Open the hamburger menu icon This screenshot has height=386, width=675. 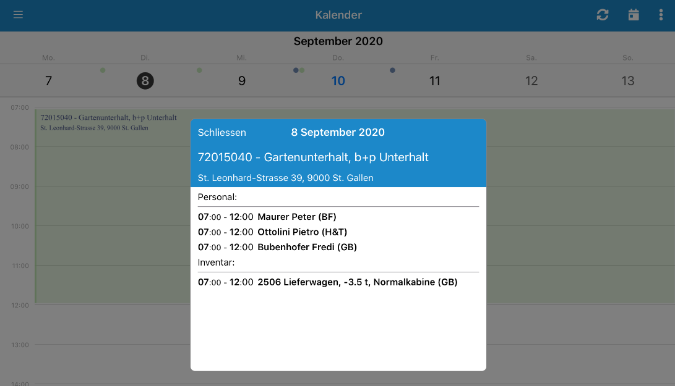coord(18,15)
